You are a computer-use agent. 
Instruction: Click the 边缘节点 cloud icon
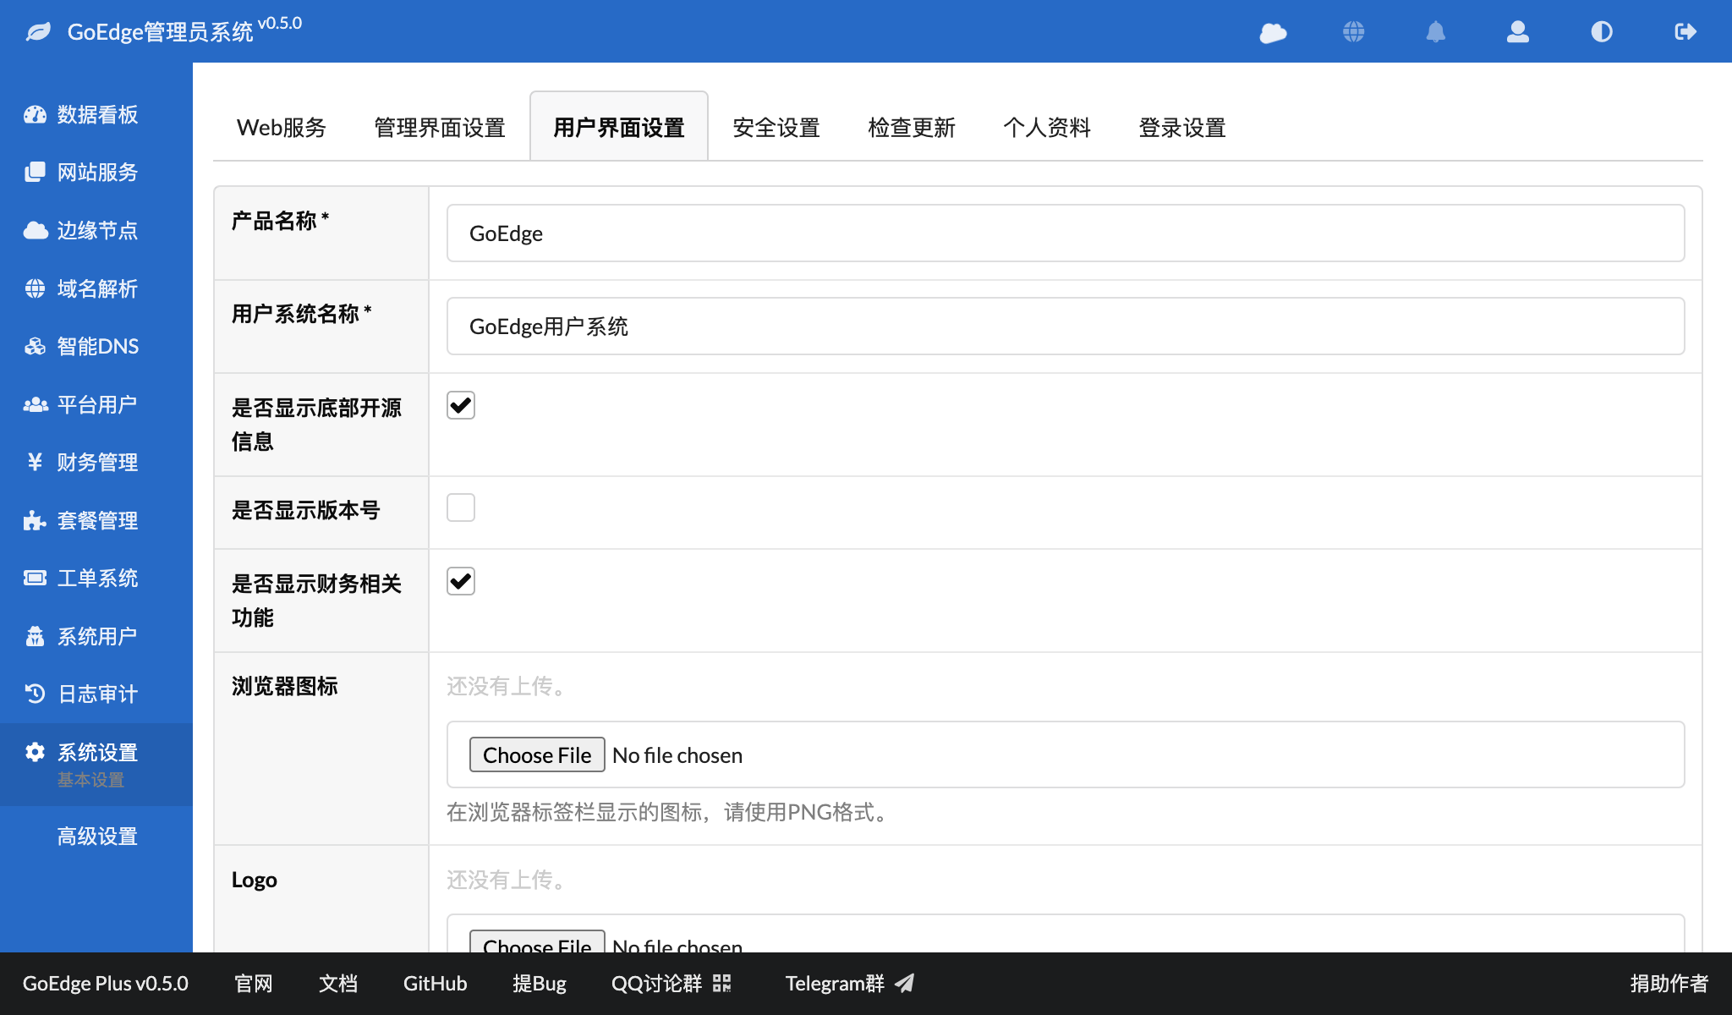pos(35,230)
